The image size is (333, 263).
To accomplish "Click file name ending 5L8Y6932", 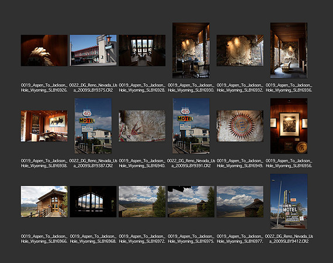I will click(240, 88).
